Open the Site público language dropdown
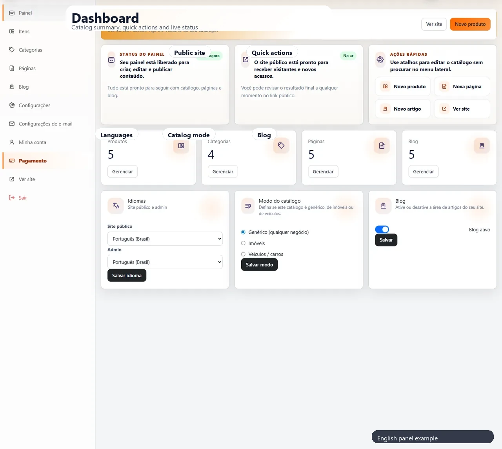The width and height of the screenshot is (502, 449). [165, 239]
